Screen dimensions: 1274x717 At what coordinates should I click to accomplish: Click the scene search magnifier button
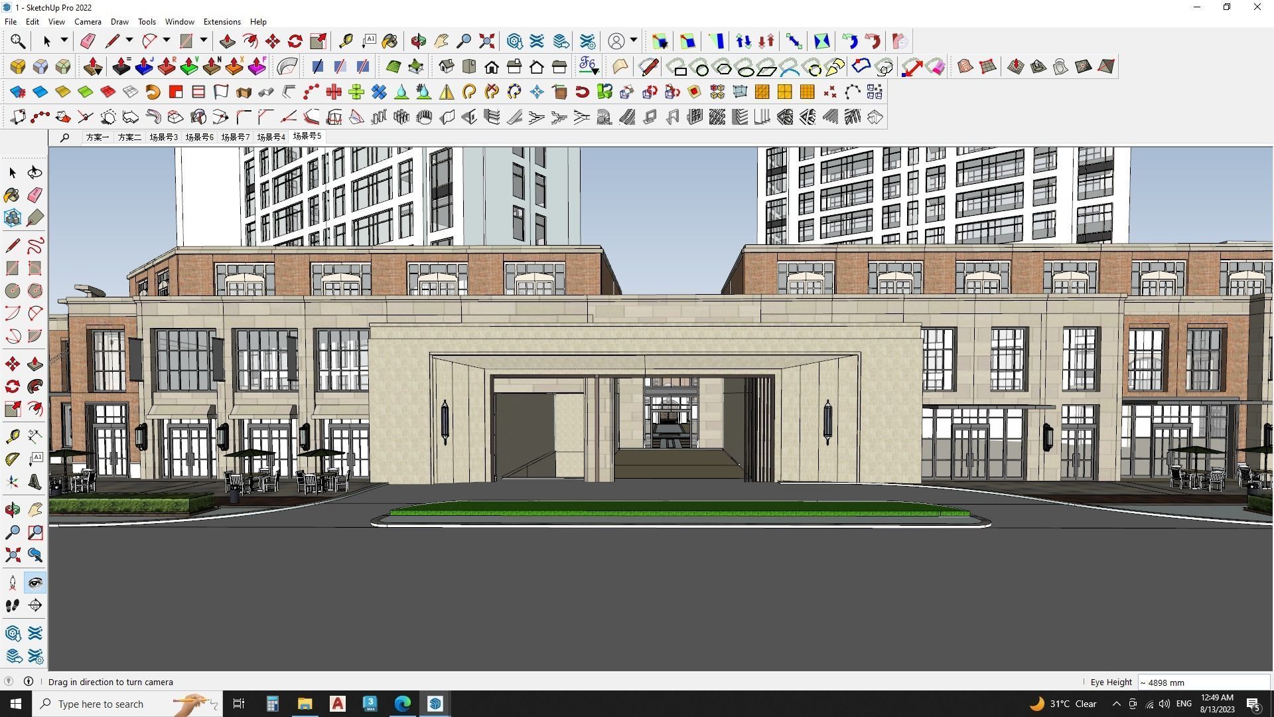point(64,137)
